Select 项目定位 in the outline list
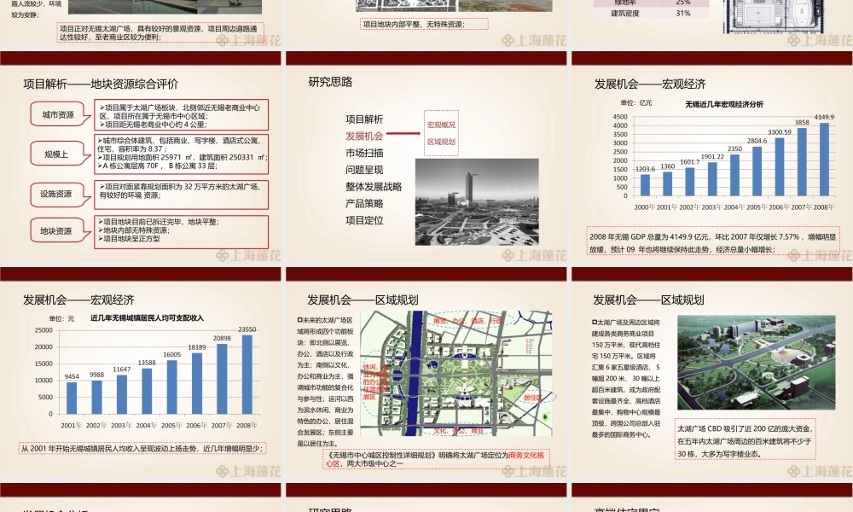 coord(364,219)
